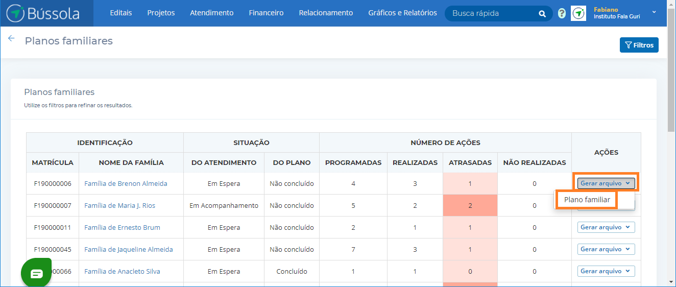This screenshot has height=287, width=676.
Task: Open the Atendimento menu
Action: point(212,13)
